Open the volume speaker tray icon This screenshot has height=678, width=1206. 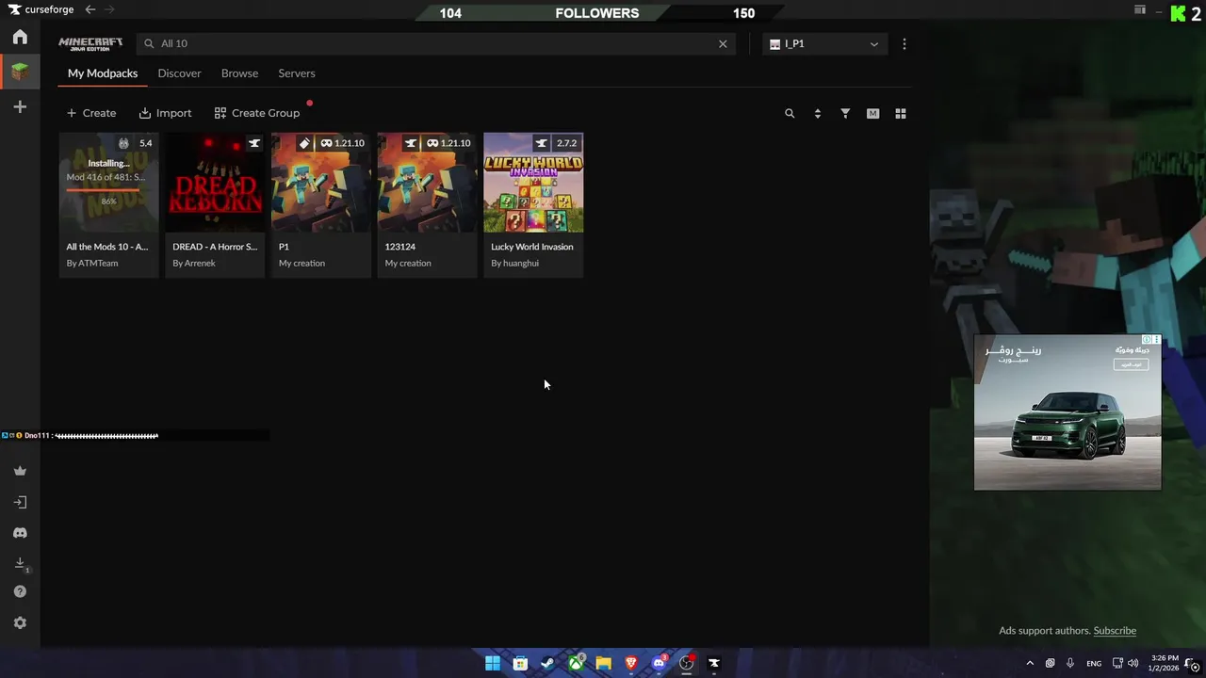pos(1133,663)
